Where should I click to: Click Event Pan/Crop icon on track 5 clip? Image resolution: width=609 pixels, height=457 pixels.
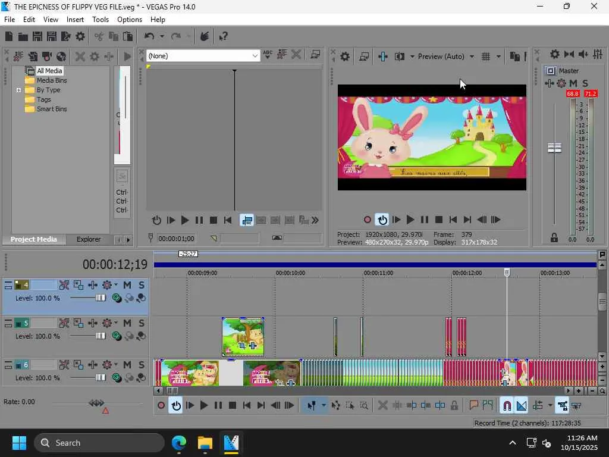click(x=242, y=345)
